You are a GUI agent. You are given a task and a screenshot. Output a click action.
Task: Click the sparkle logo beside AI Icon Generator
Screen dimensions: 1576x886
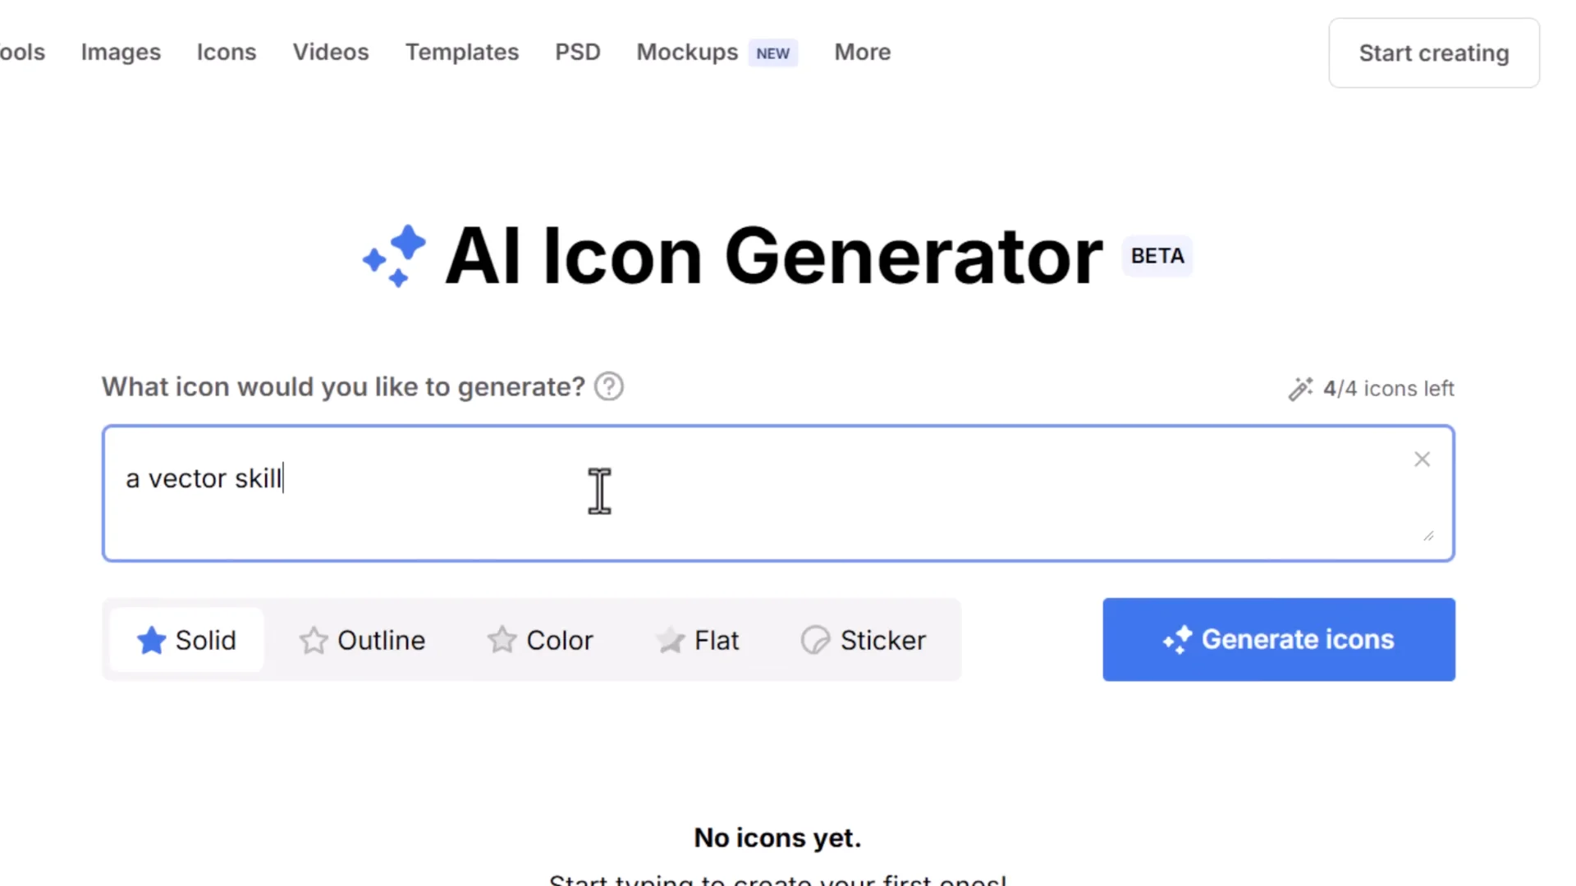point(395,256)
